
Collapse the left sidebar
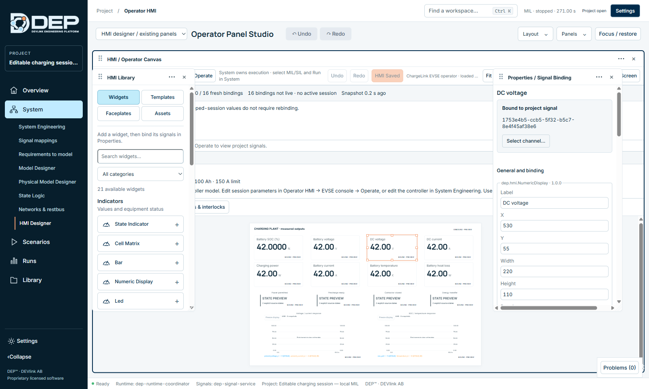point(19,357)
